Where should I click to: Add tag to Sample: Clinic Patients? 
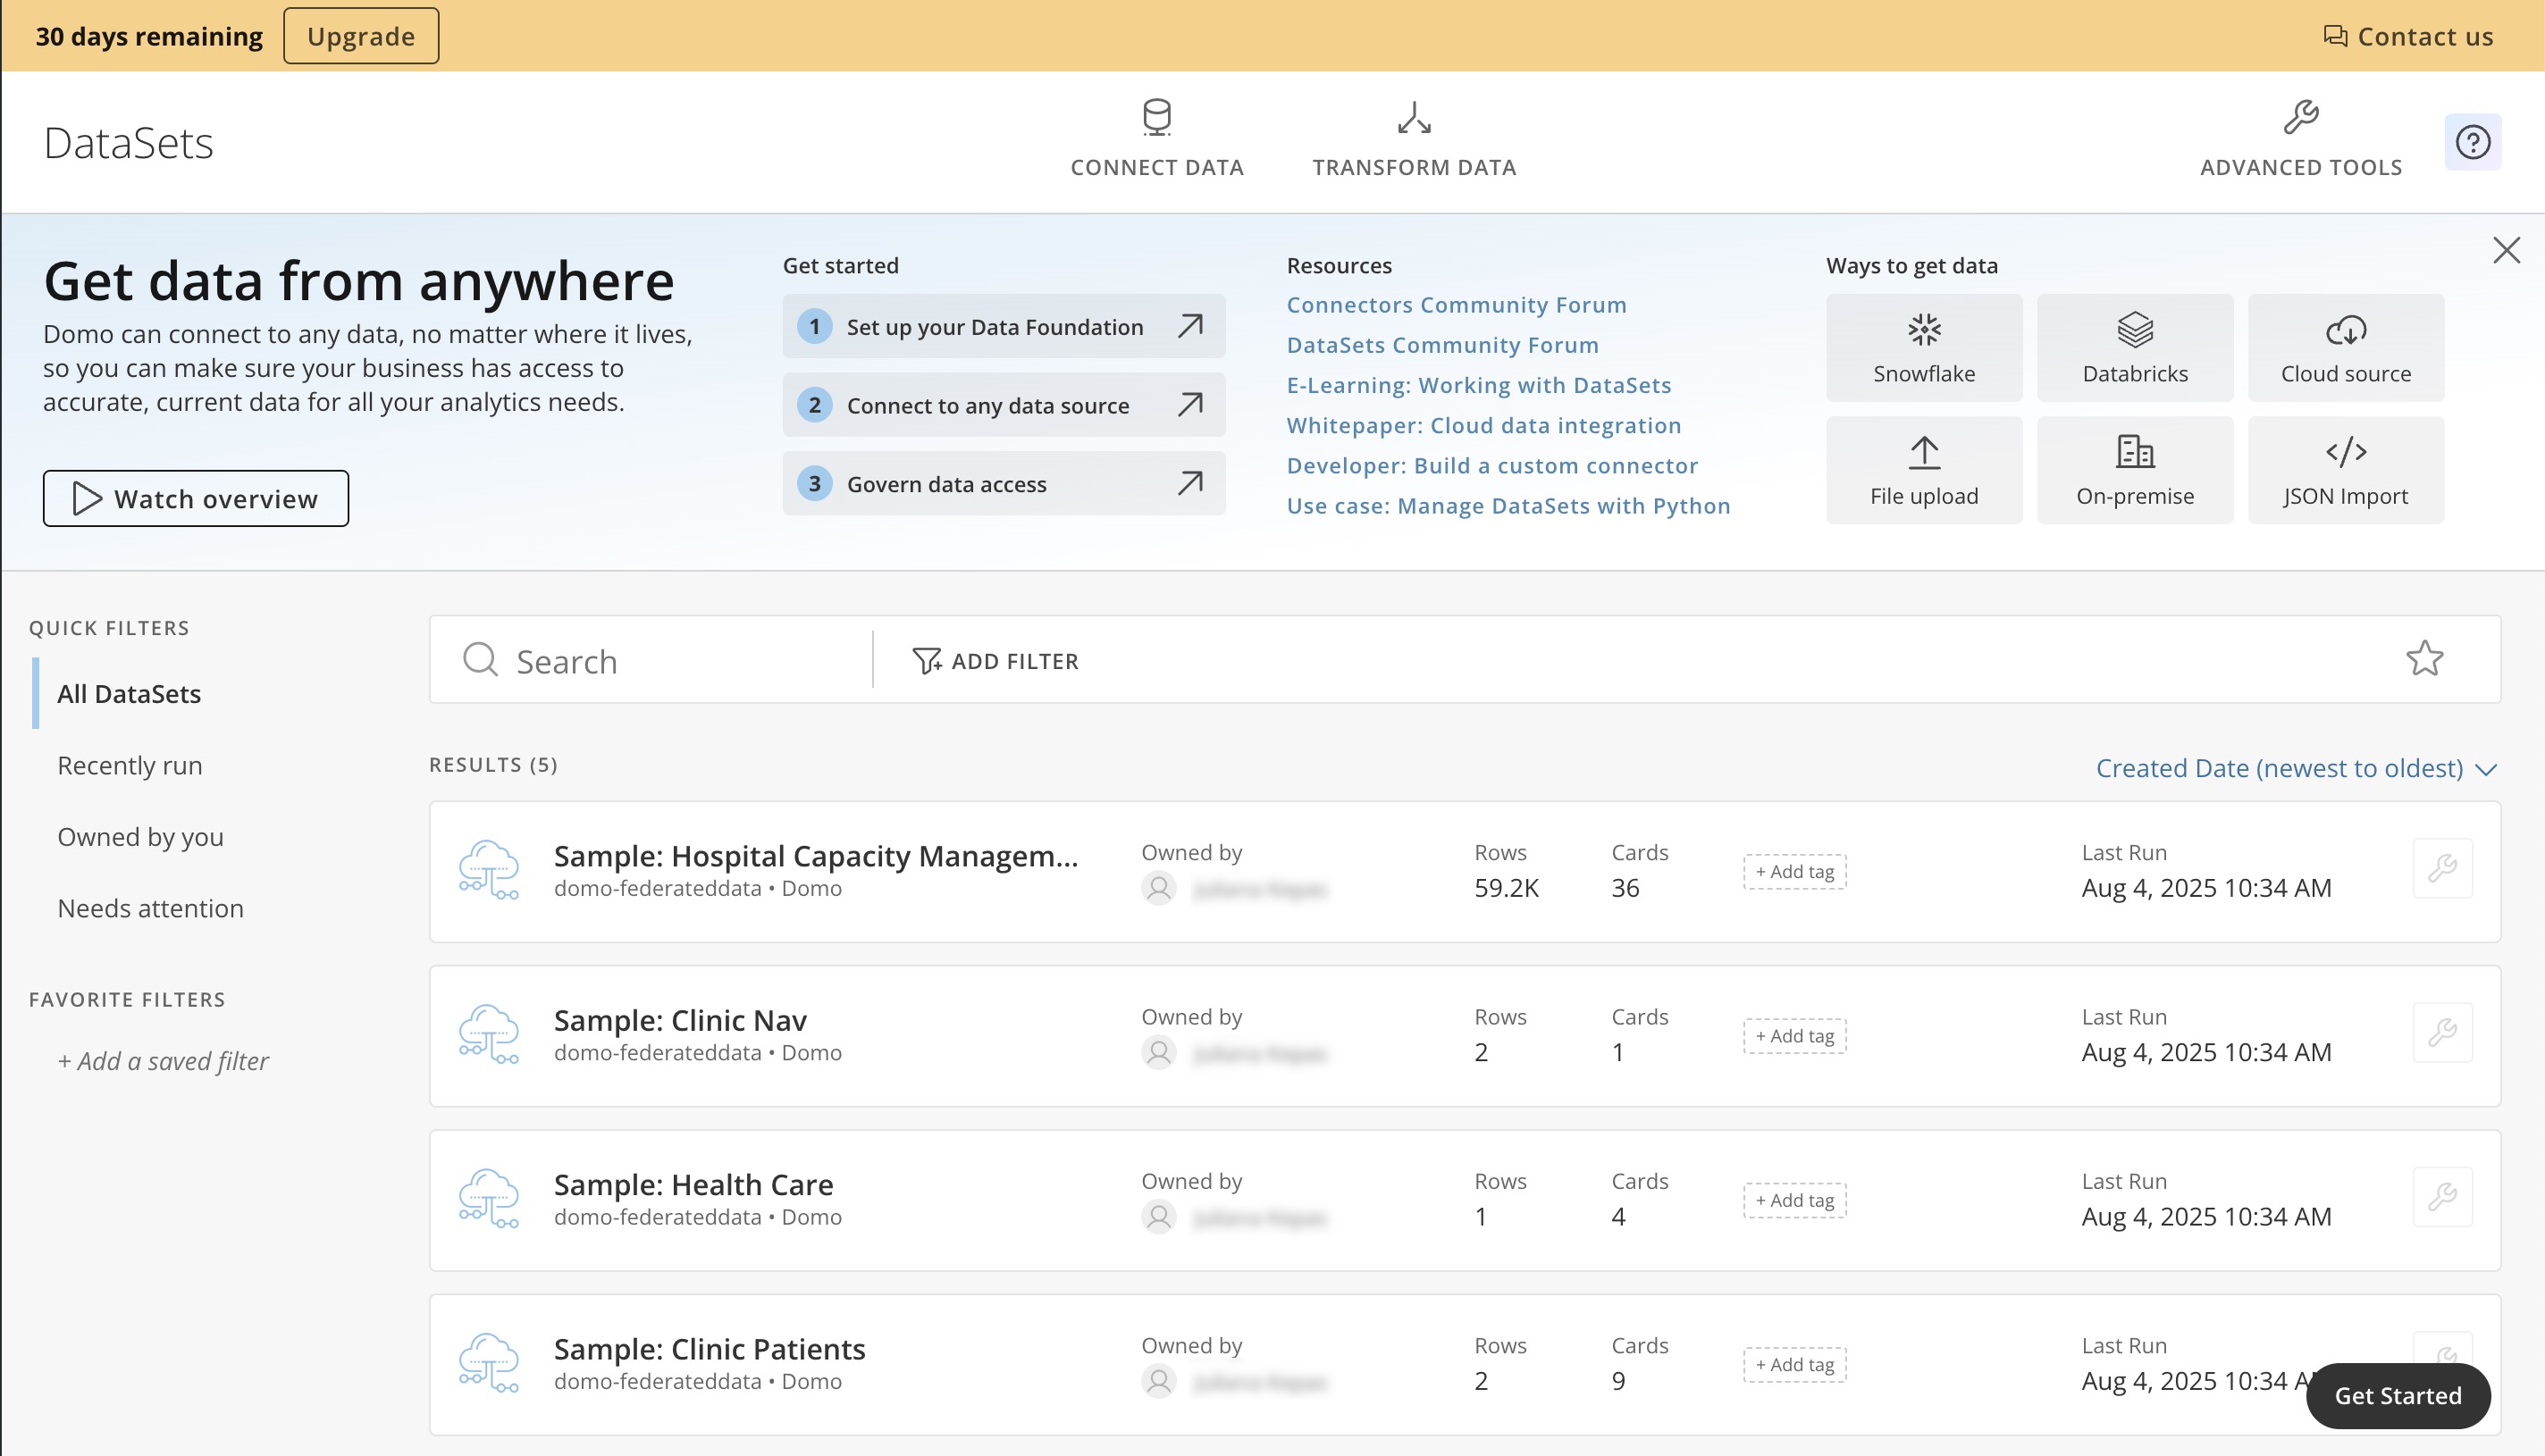(1794, 1364)
